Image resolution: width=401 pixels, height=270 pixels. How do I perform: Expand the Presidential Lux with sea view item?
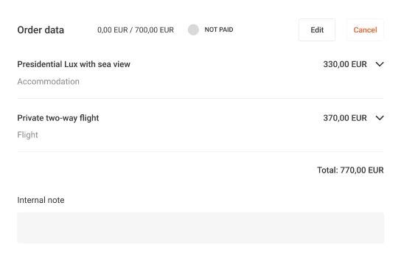[x=380, y=64]
